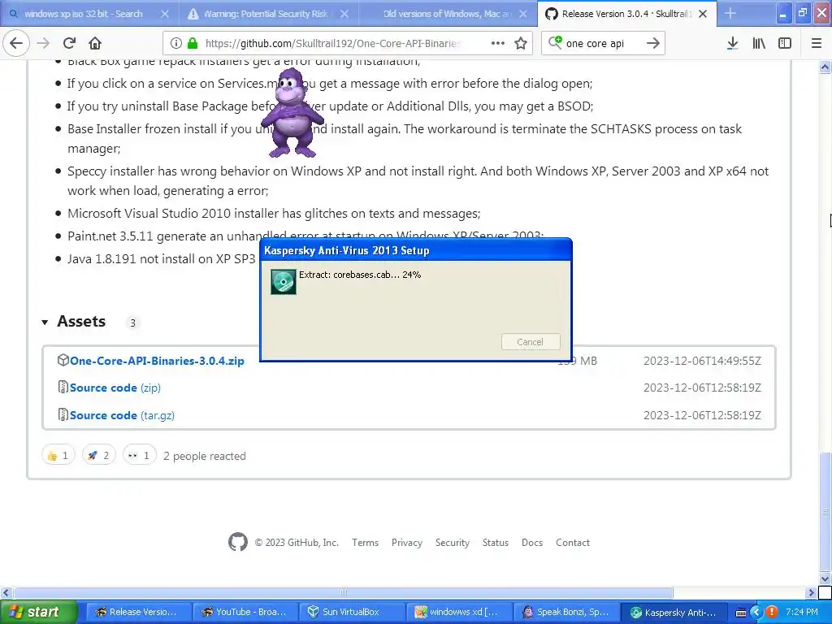Click the horizontal scrollbar left arrow
The height and width of the screenshot is (624, 832).
click(x=6, y=592)
